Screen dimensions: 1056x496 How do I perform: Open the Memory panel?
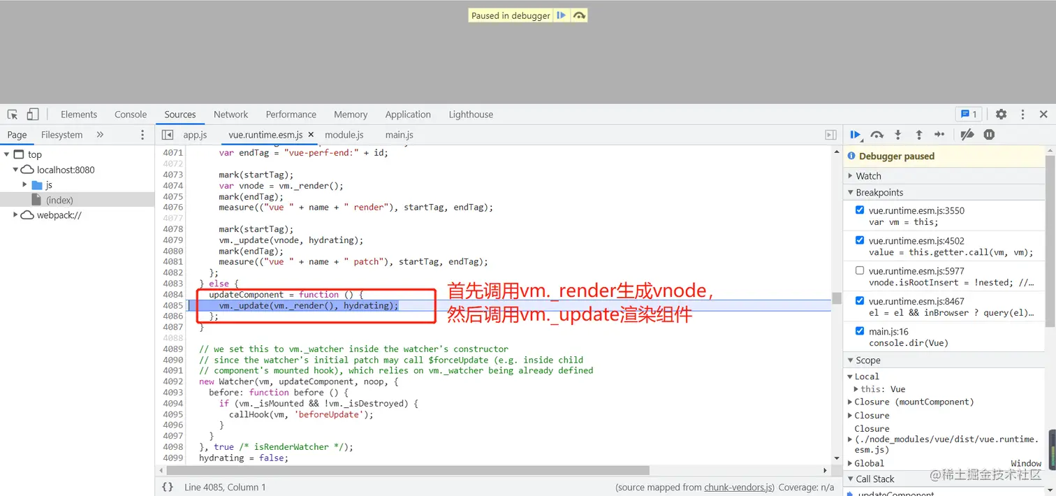(351, 115)
